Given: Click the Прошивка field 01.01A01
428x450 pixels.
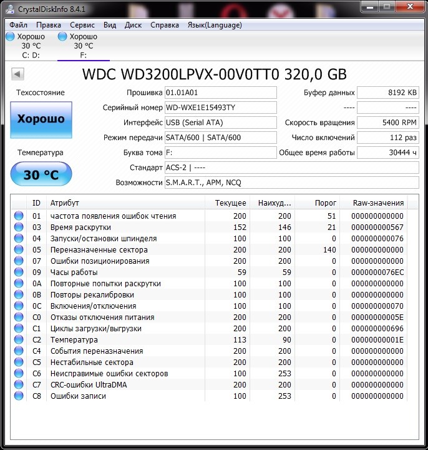Looking at the screenshot, I should [221, 92].
